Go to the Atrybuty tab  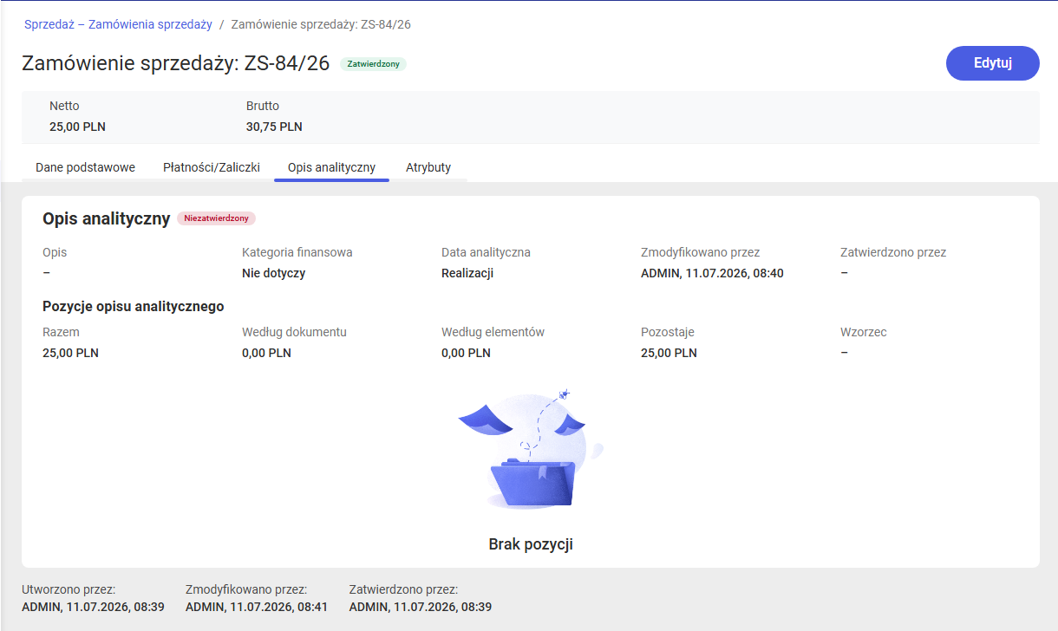pyautogui.click(x=428, y=167)
